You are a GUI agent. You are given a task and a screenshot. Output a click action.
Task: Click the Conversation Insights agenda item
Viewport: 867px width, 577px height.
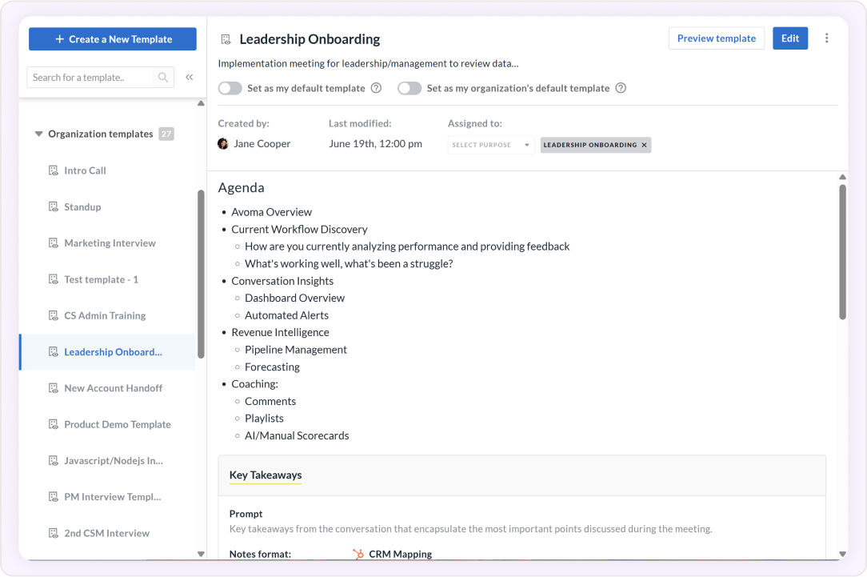tap(282, 280)
